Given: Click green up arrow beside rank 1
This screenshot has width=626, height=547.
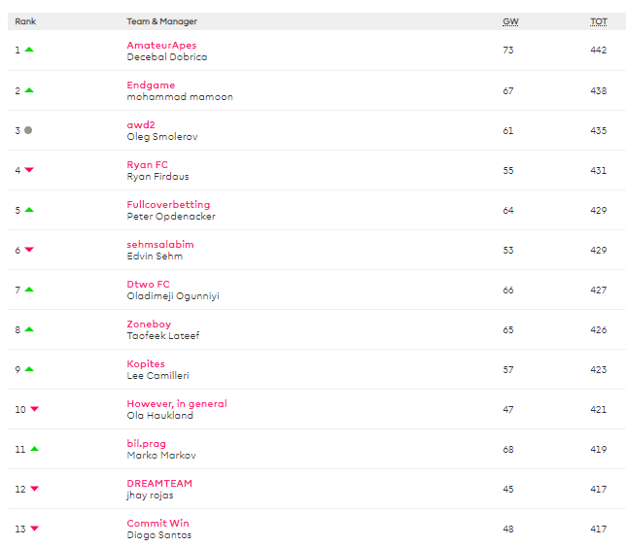Looking at the screenshot, I should (x=29, y=50).
